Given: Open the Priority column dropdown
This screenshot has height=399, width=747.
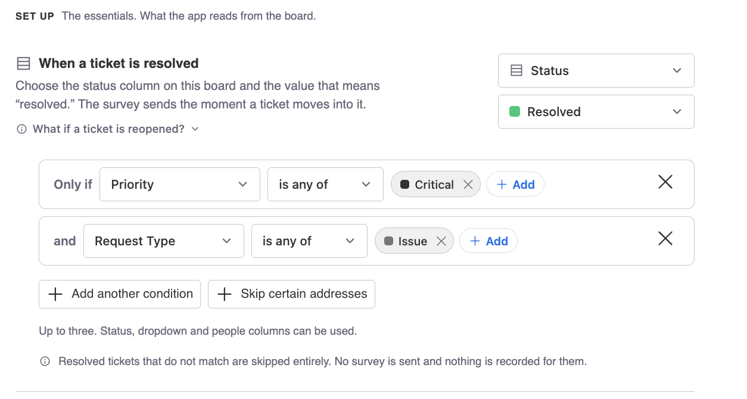Looking at the screenshot, I should 180,184.
